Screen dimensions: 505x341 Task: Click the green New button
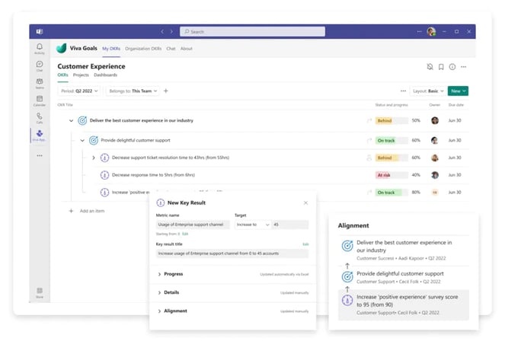click(458, 91)
